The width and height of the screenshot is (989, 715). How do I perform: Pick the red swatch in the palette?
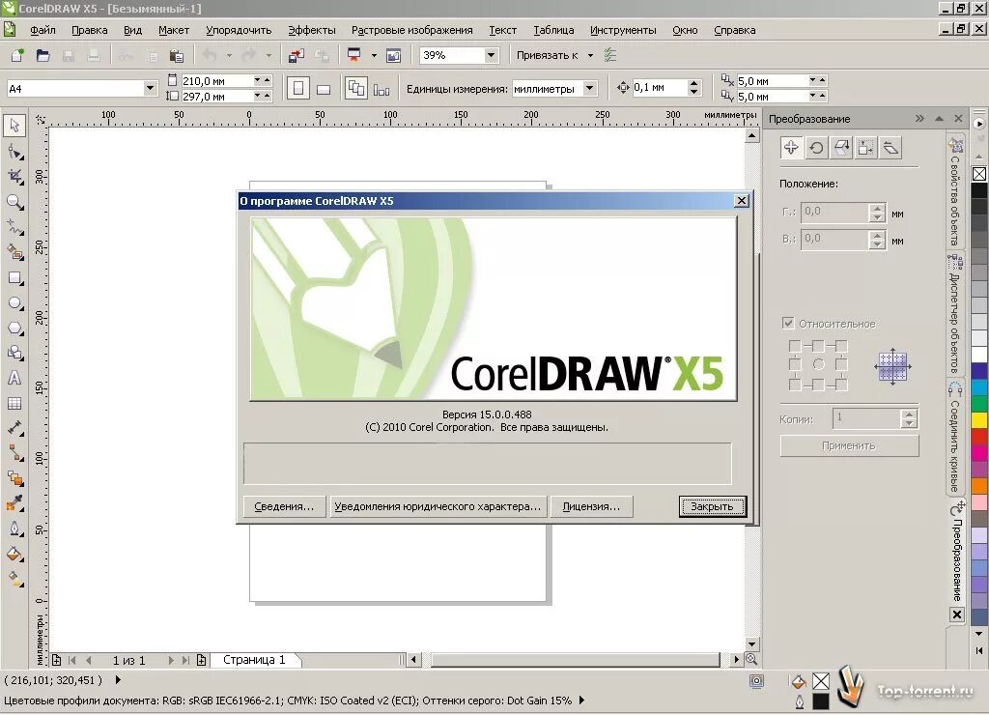(x=979, y=435)
